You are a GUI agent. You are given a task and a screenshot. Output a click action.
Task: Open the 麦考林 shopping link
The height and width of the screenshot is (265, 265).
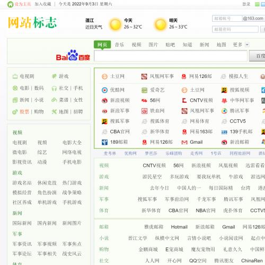click(x=110, y=153)
